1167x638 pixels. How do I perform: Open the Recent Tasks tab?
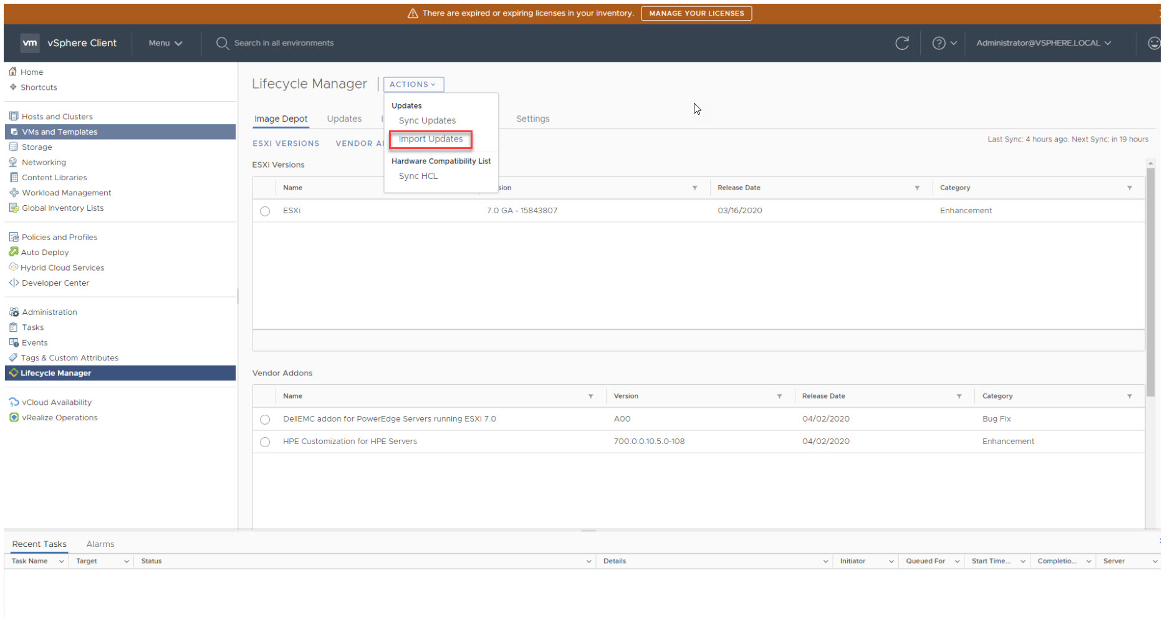pyautogui.click(x=39, y=544)
